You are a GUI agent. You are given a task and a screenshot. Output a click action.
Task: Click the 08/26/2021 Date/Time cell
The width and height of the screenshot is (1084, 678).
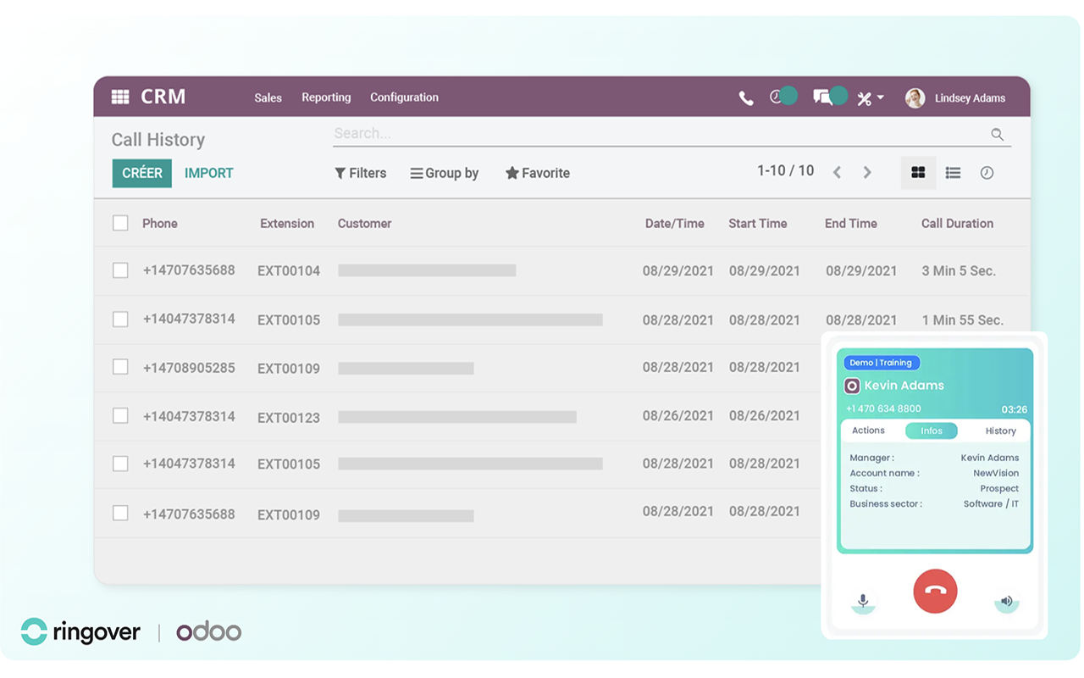(678, 416)
